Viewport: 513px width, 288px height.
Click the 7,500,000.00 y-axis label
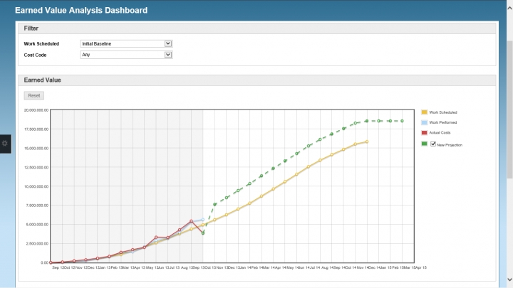pos(37,206)
